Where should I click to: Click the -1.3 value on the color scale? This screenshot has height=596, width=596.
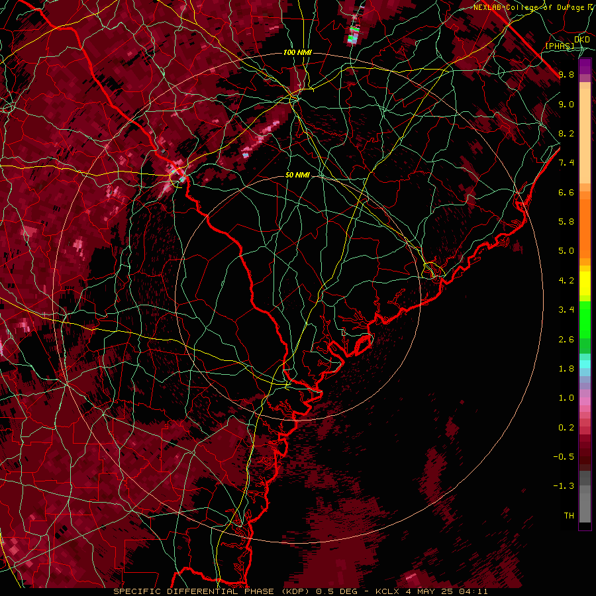[564, 486]
